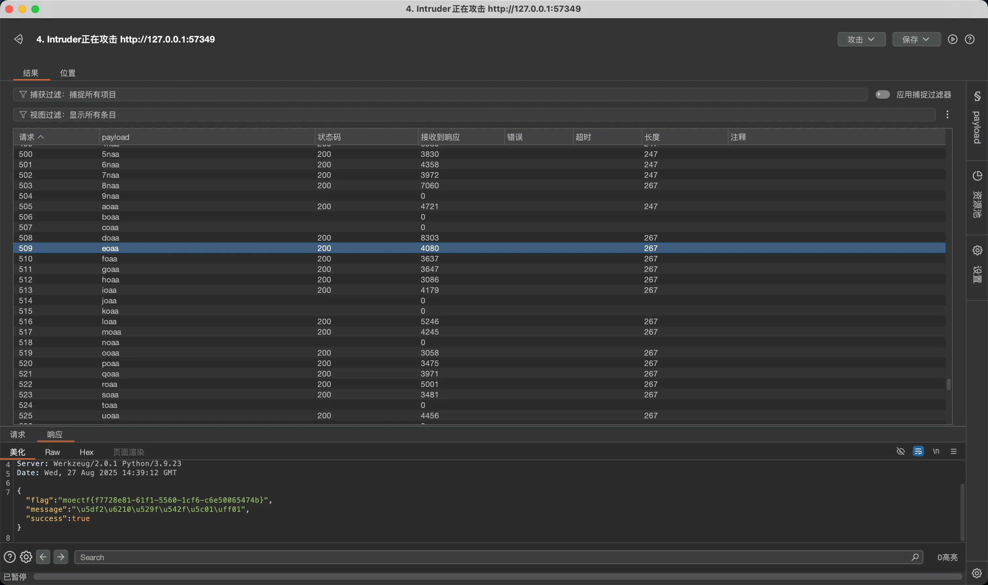Expand the 攻击 dropdown button
This screenshot has height=585, width=988.
point(862,40)
